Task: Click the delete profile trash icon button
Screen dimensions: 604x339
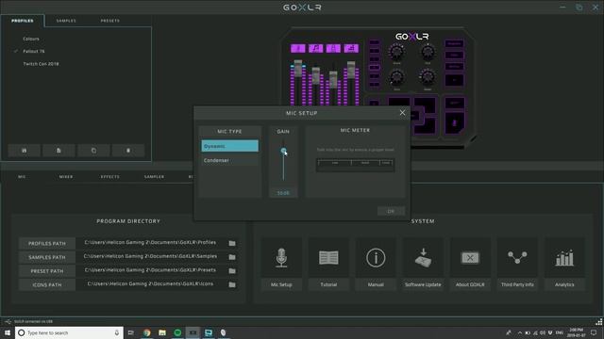Action: click(x=128, y=151)
